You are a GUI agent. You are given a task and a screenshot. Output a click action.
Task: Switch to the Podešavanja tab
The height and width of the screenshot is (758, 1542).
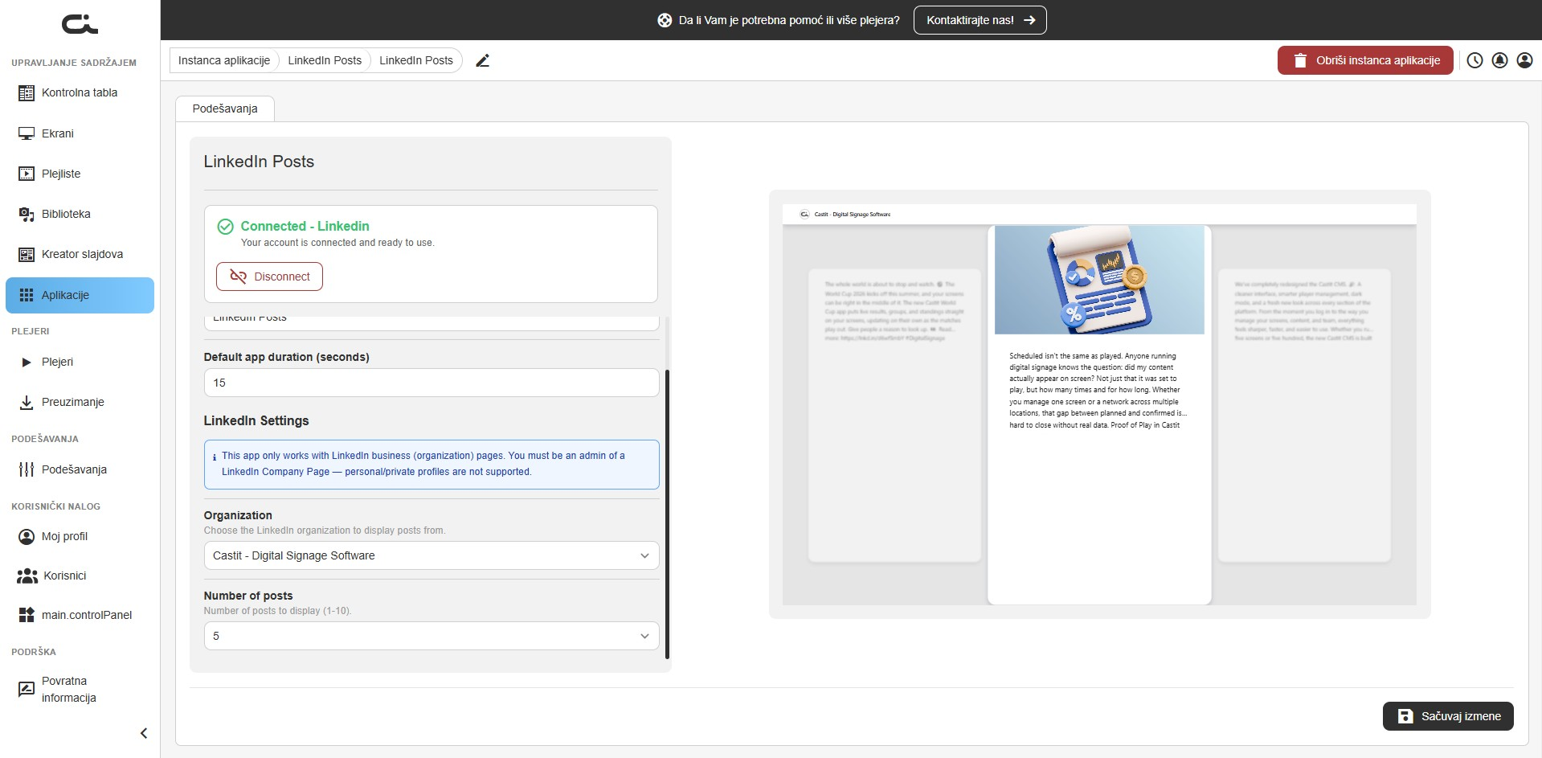click(x=225, y=109)
